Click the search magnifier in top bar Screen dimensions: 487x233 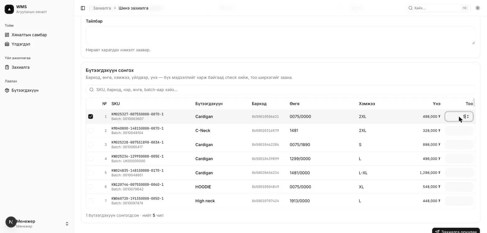point(410,8)
